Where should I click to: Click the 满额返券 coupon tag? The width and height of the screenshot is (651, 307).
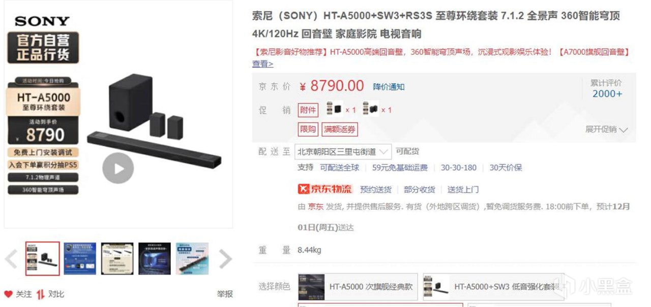tap(340, 129)
